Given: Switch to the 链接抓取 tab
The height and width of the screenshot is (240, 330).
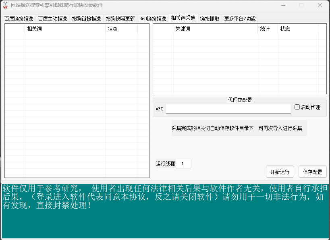Looking at the screenshot, I should pos(210,19).
